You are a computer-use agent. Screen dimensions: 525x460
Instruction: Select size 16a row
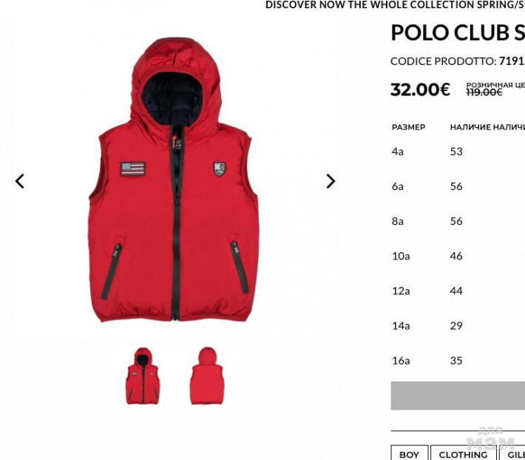(458, 360)
